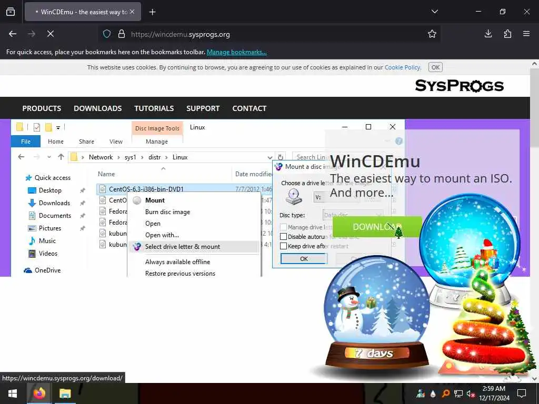539x404 pixels.
Task: Click the Share ribbon tab in the banner image
Action: pyautogui.click(x=86, y=141)
